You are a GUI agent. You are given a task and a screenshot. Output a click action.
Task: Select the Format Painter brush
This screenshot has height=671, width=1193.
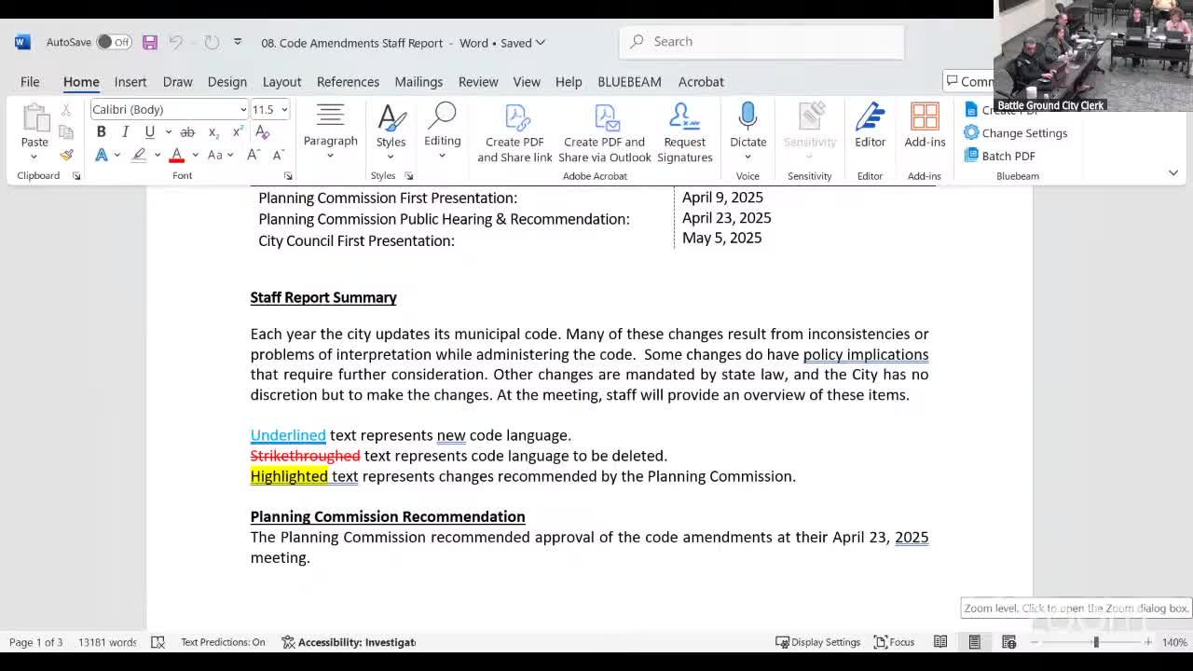pyautogui.click(x=66, y=155)
